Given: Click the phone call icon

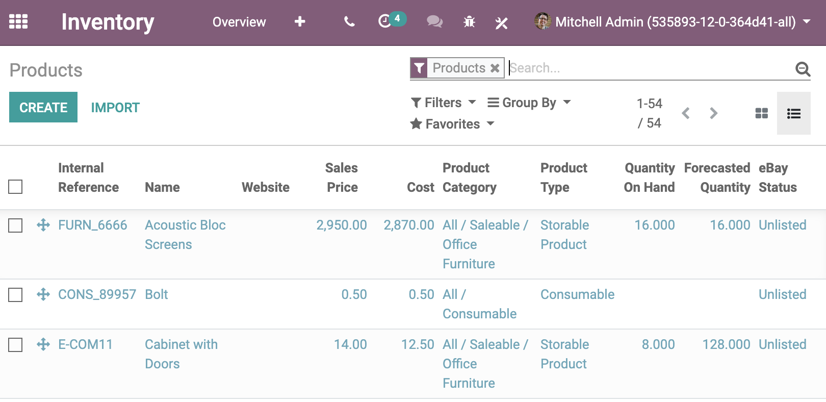Looking at the screenshot, I should tap(349, 22).
